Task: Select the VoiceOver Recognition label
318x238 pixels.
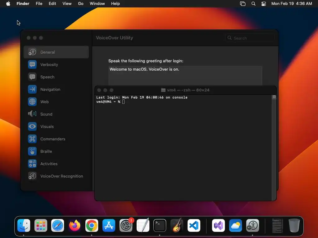Action: tap(62, 176)
